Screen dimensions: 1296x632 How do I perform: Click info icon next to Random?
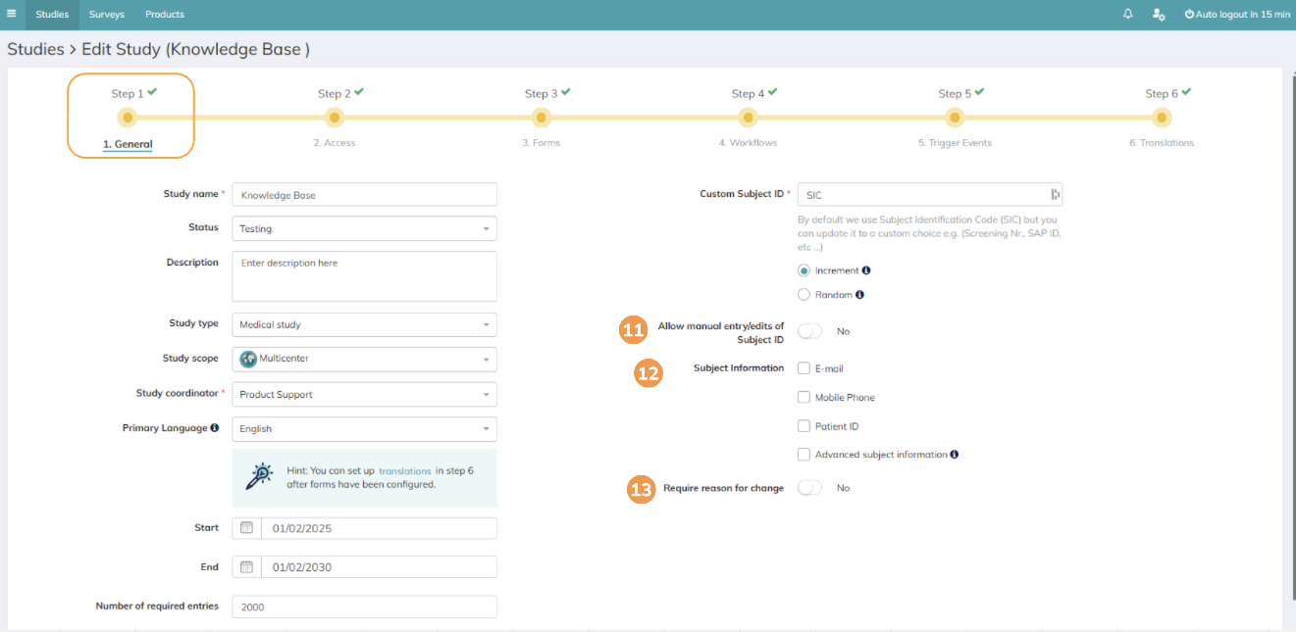pos(859,295)
